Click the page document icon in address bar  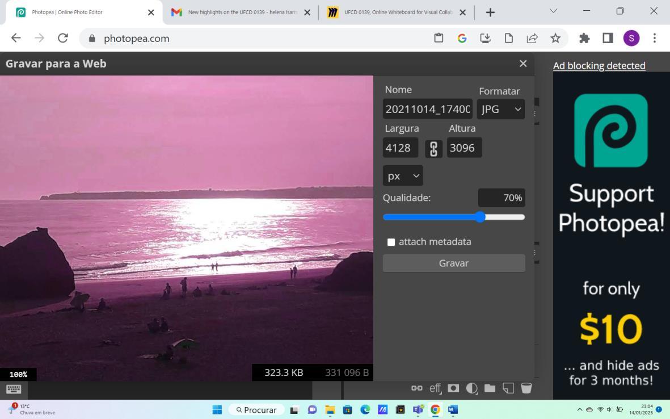(x=508, y=39)
